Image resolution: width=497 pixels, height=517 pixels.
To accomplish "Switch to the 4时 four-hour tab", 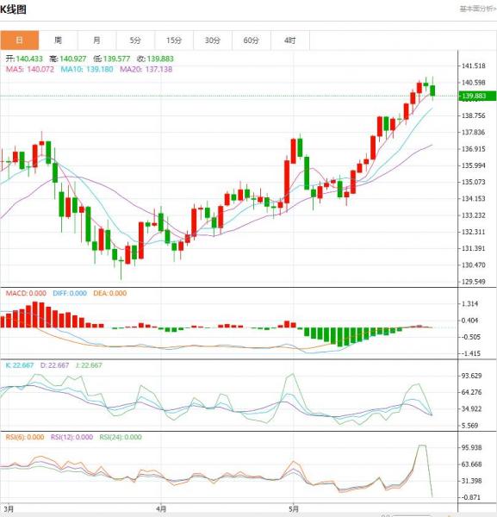I will click(290, 40).
